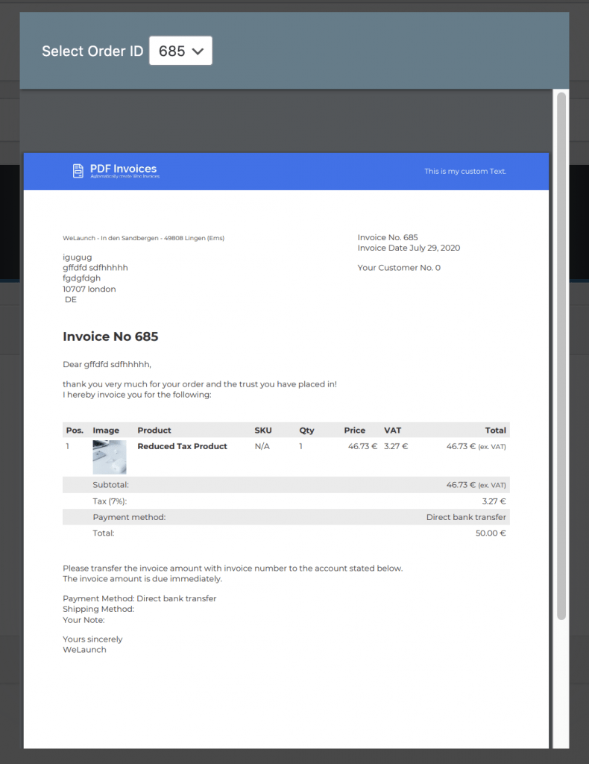The height and width of the screenshot is (764, 589).
Task: Click the Total column header
Action: [495, 430]
